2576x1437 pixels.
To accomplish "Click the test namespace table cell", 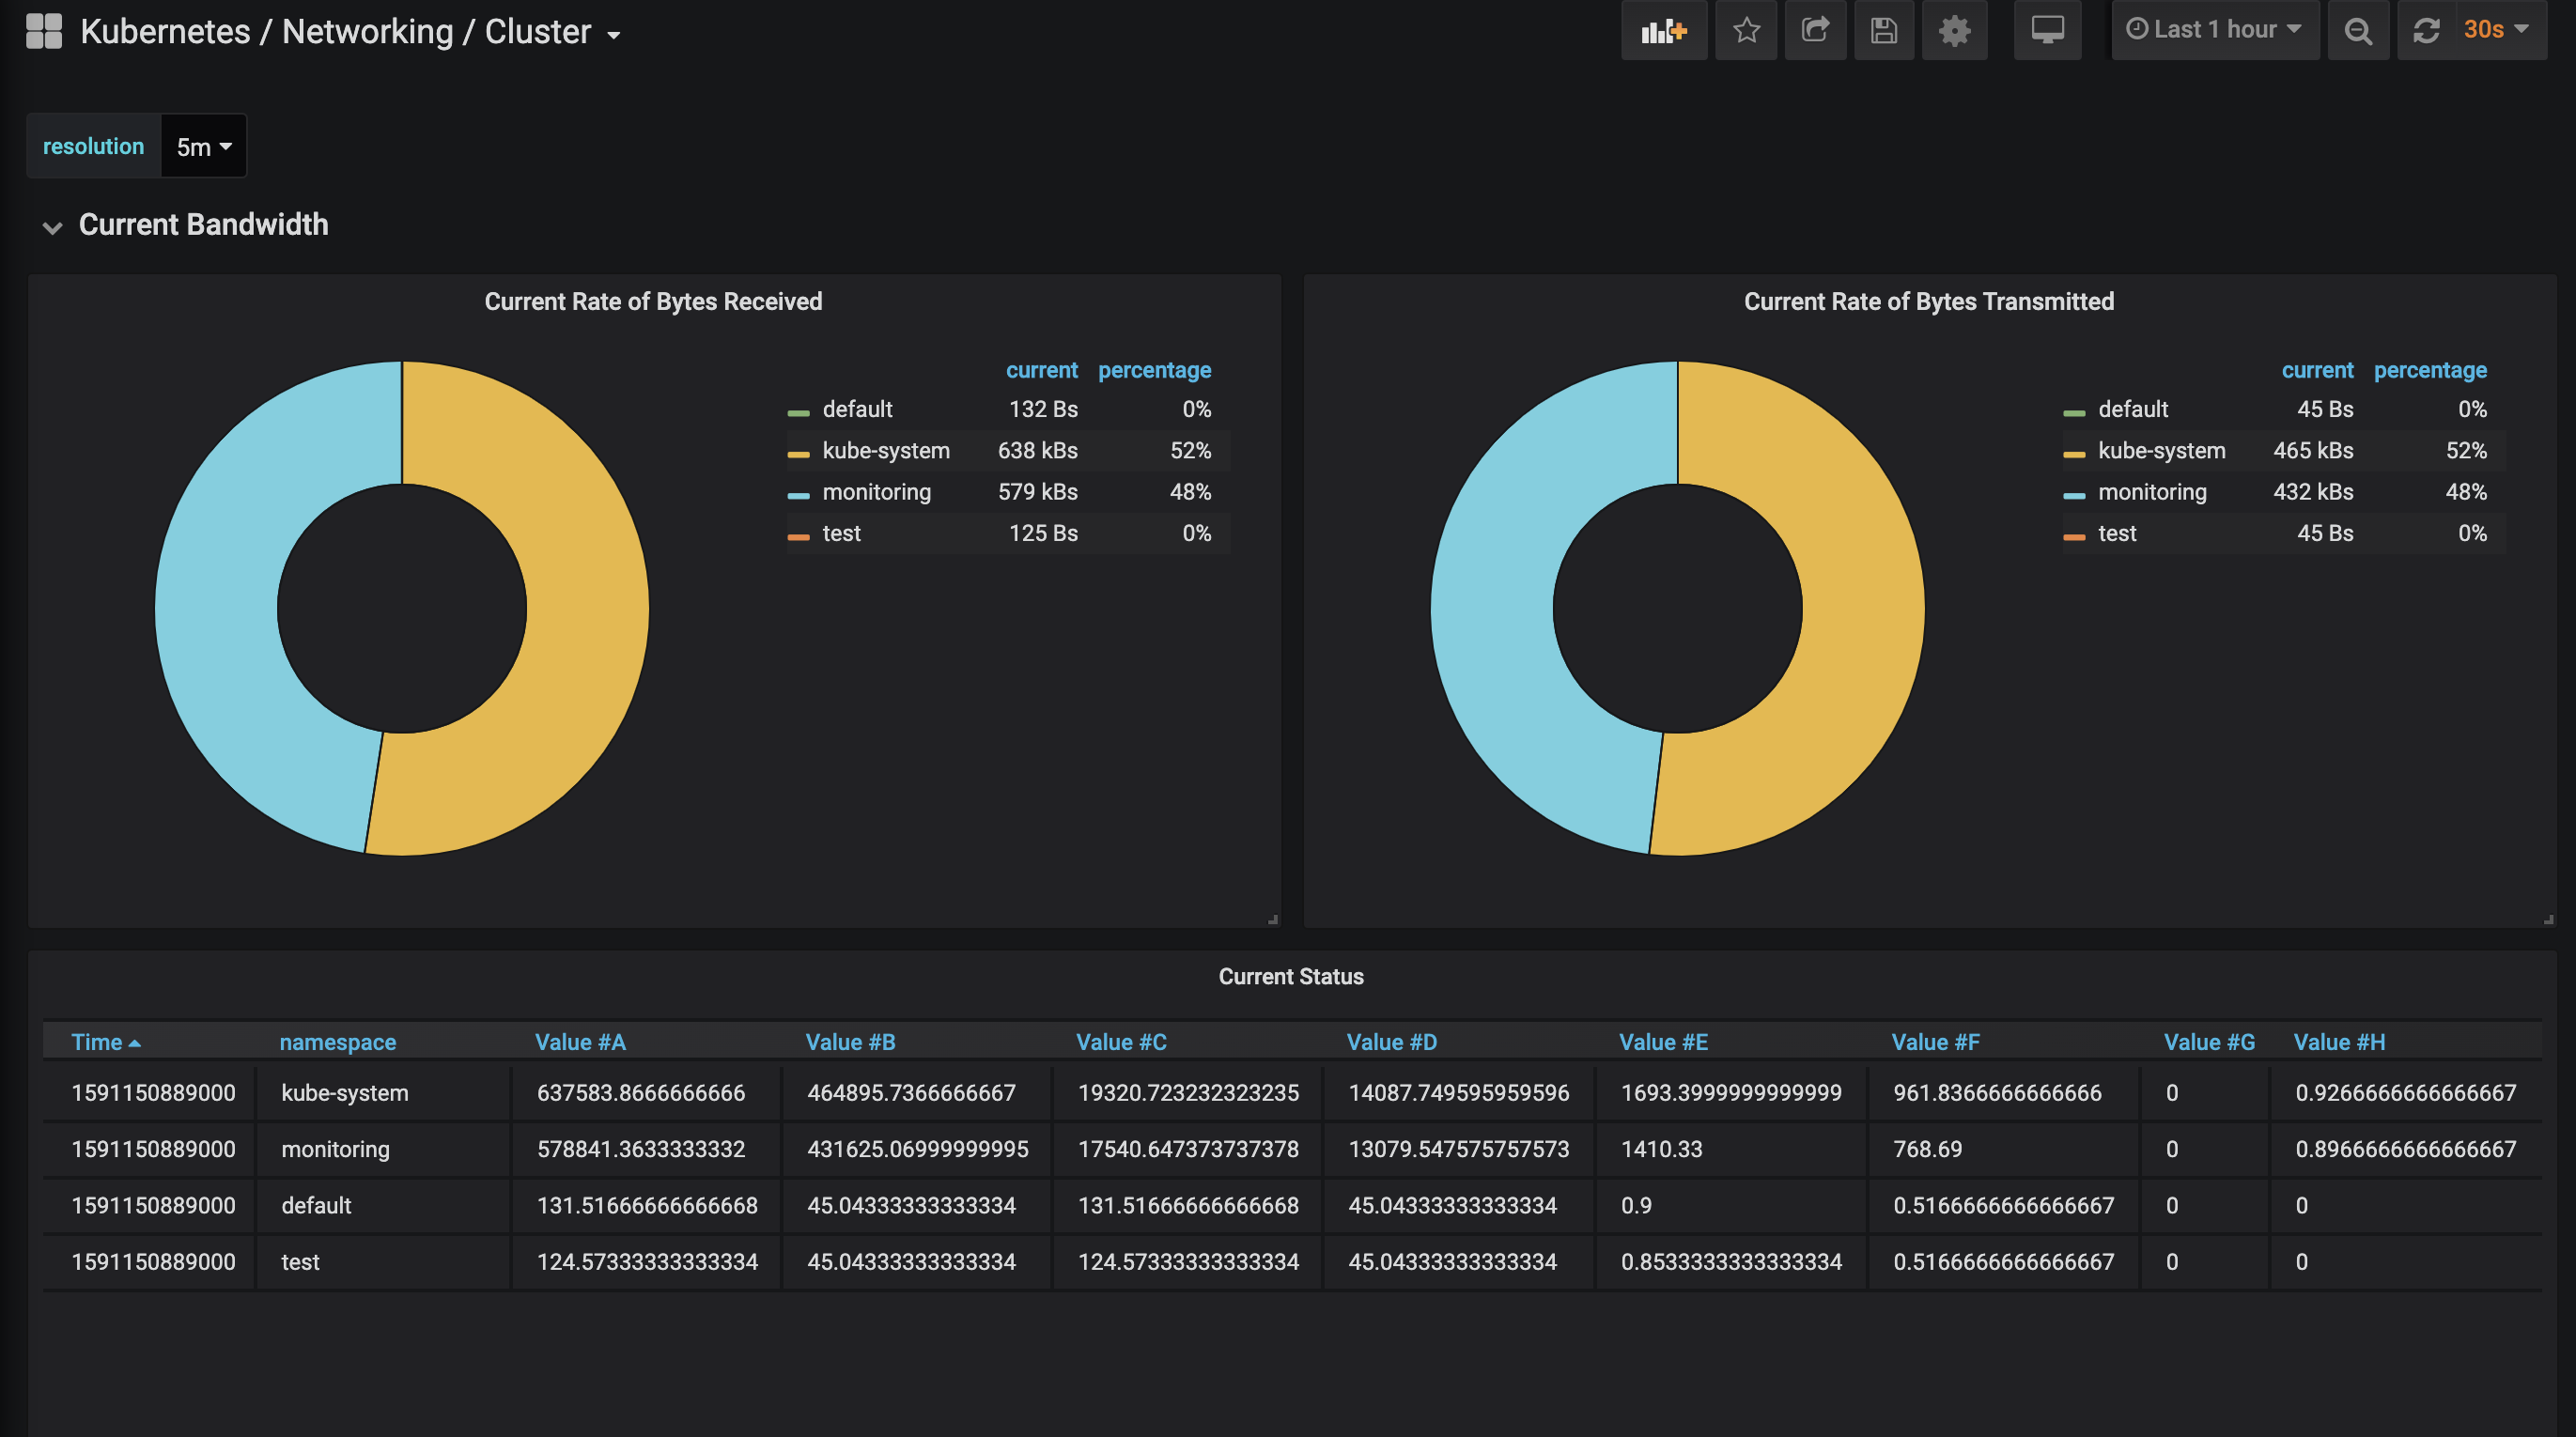I will point(383,1262).
